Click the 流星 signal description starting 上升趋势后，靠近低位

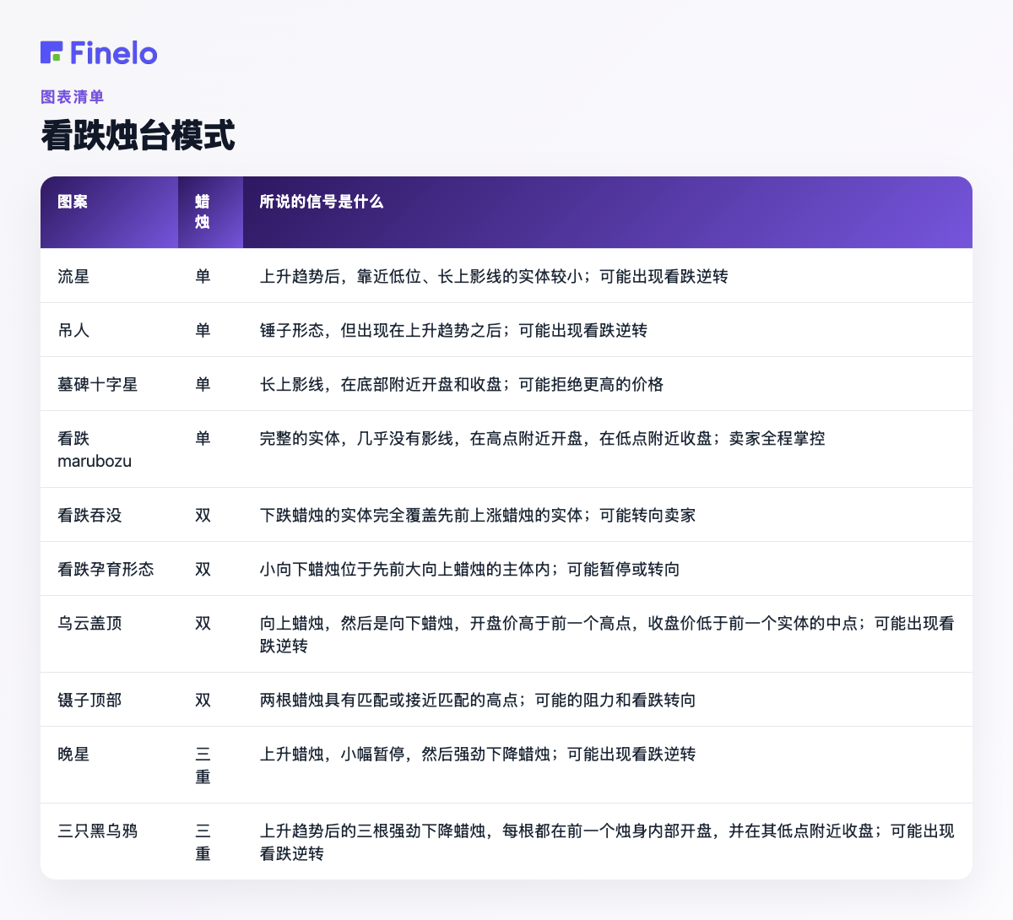click(x=494, y=276)
